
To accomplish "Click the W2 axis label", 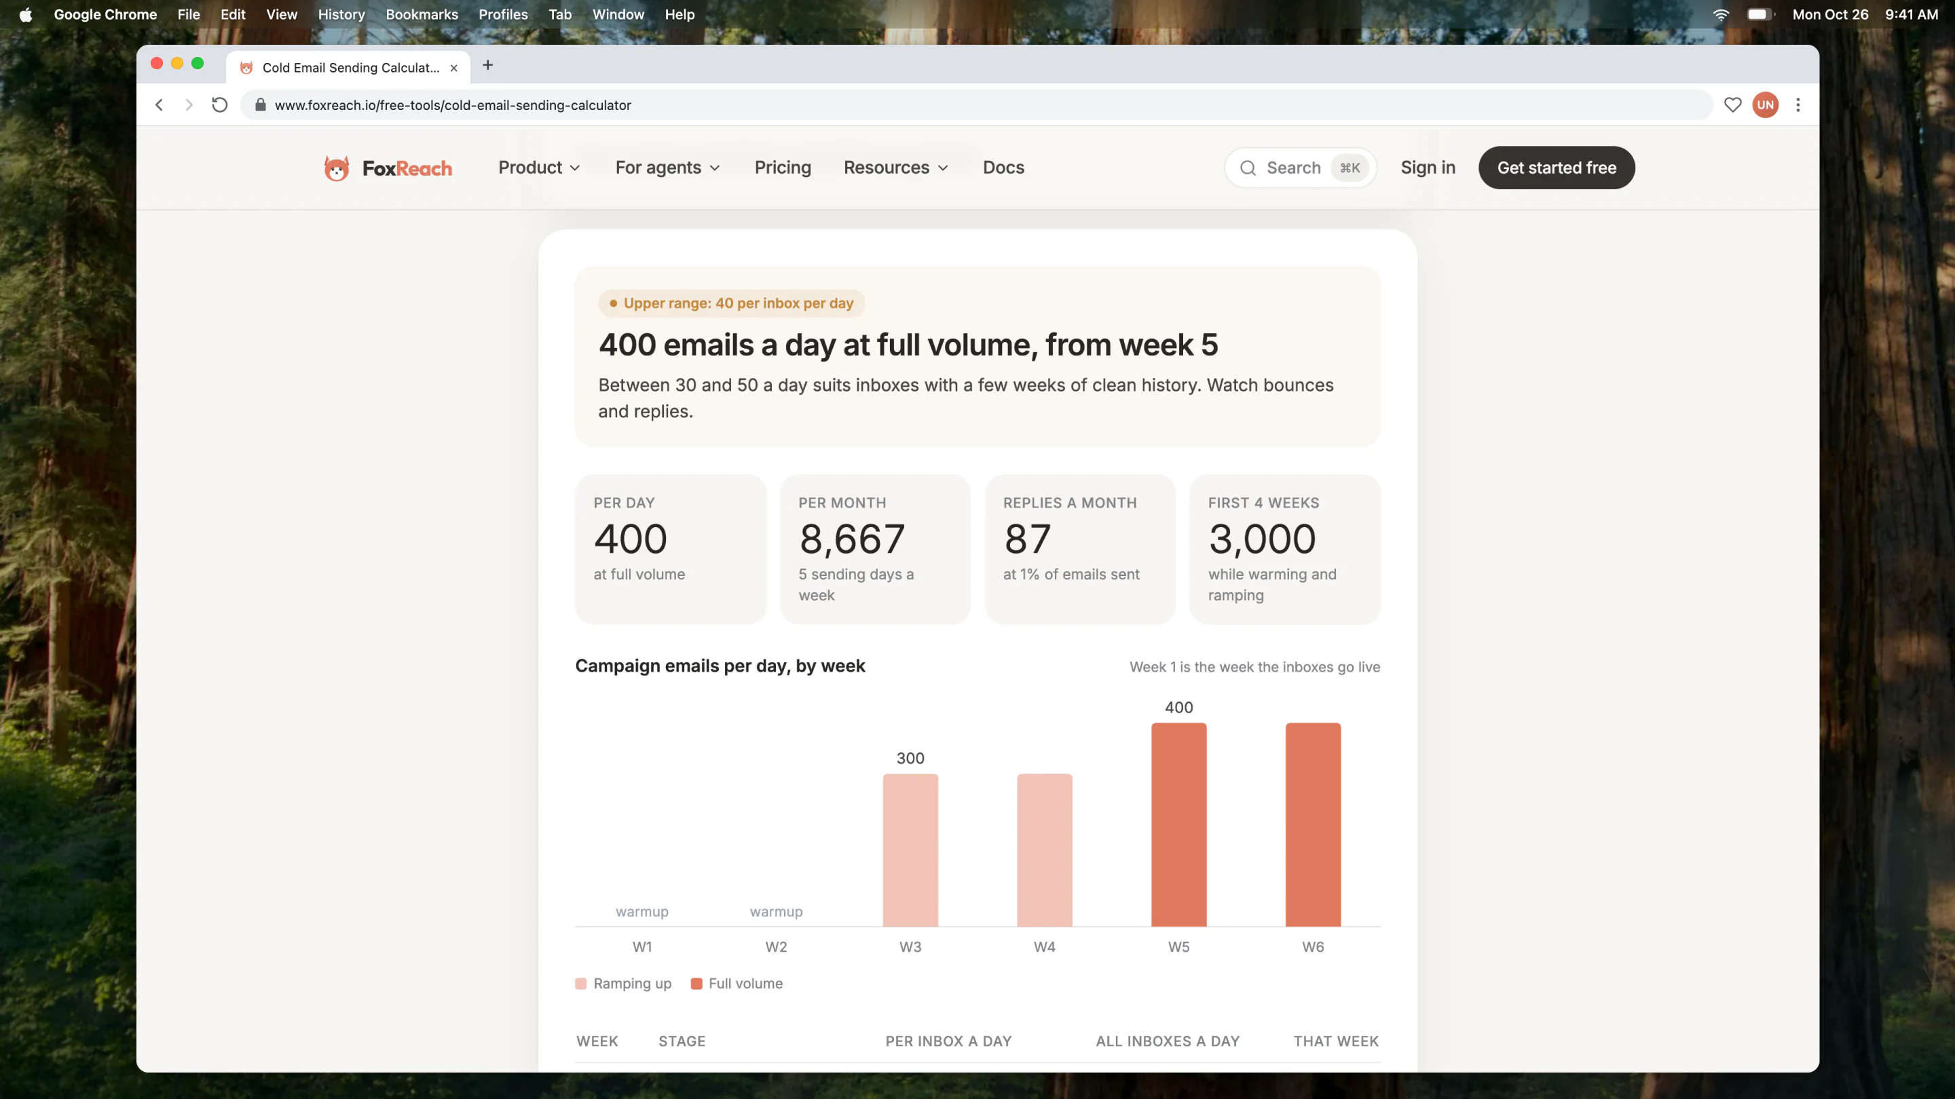I will (776, 946).
